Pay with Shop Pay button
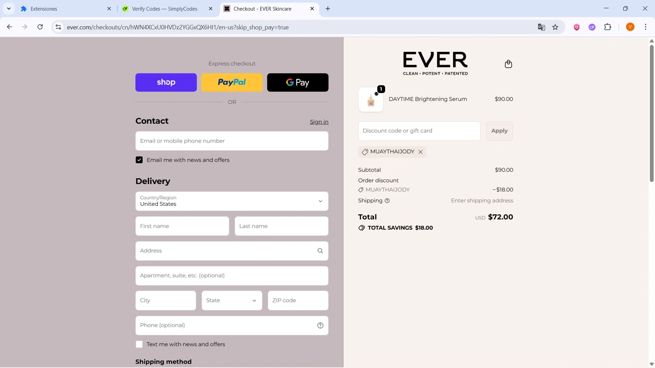Screen dimensions: 655x368 coord(166,82)
